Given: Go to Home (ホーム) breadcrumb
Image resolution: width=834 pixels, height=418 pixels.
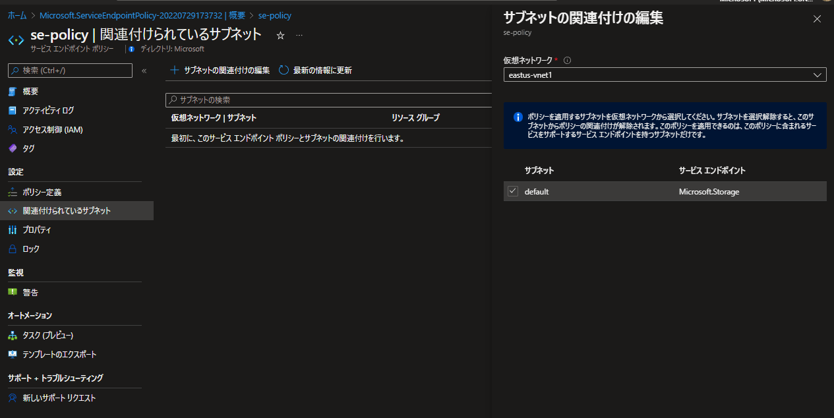Looking at the screenshot, I should pyautogui.click(x=17, y=15).
